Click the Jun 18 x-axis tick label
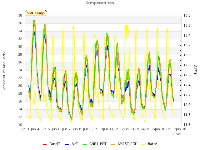This screenshot has width=200, height=150. [x=181, y=129]
